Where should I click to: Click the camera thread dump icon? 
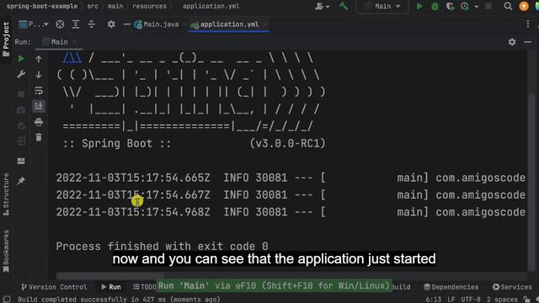pos(21,110)
